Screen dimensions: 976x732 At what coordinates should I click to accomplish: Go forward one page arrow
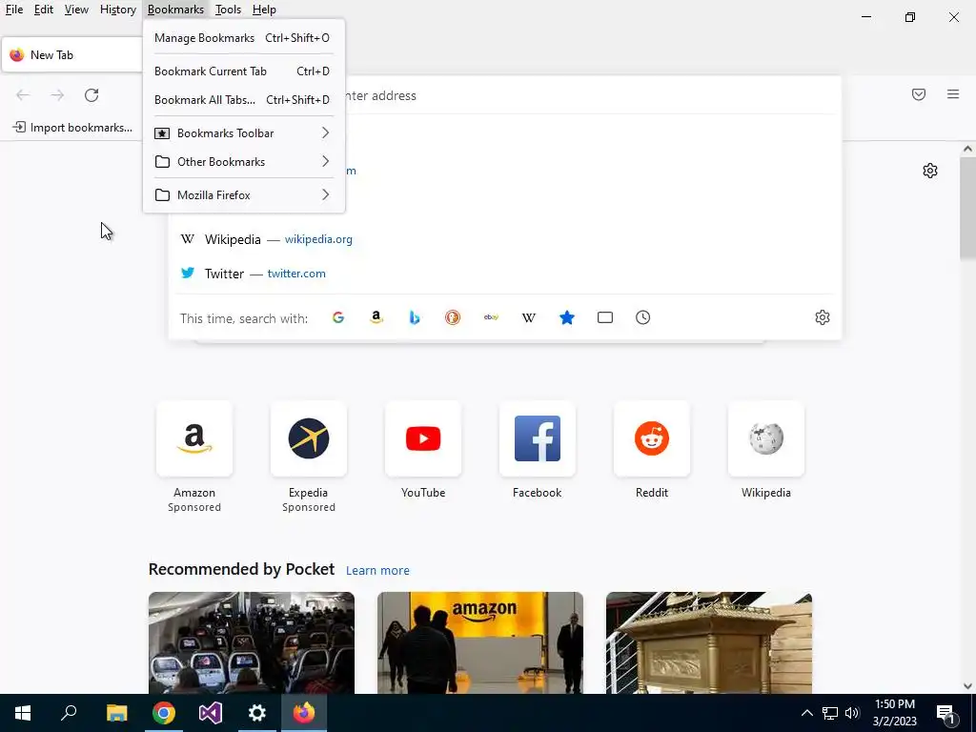click(x=57, y=94)
